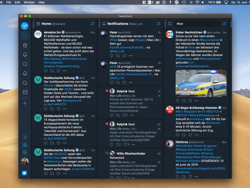The width and height of the screenshot is (250, 188).
Task: Reply to the 73 Abgeordnete tweet
Action: click(45, 143)
